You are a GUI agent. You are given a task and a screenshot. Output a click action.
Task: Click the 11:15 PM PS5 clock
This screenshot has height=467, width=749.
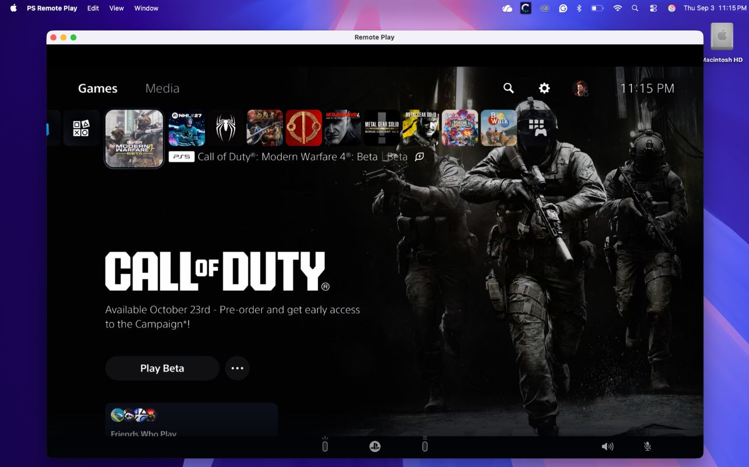[647, 88]
